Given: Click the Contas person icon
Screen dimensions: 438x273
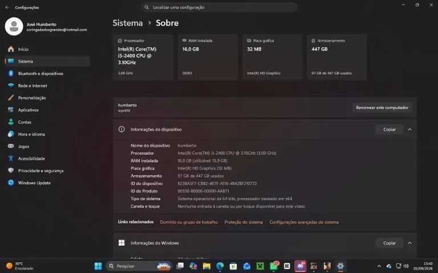Looking at the screenshot, I should (11, 122).
